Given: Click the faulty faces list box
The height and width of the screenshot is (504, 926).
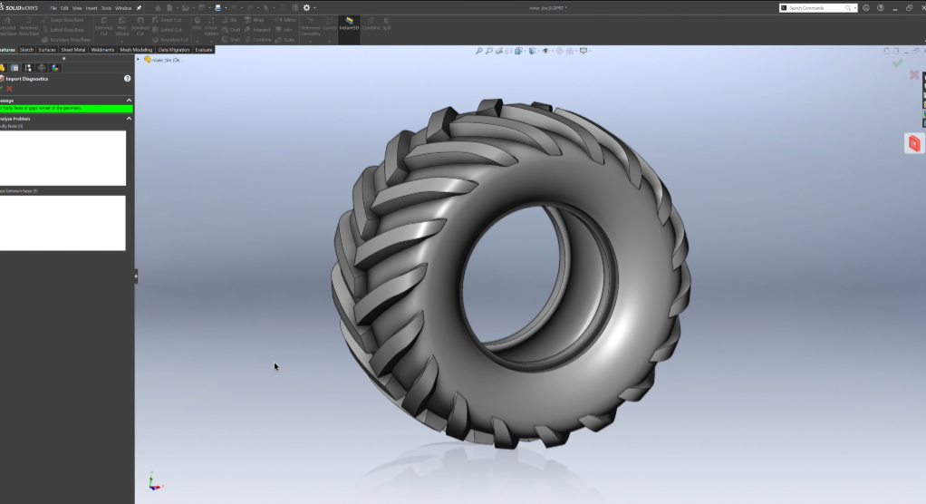Looking at the screenshot, I should coord(63,159).
